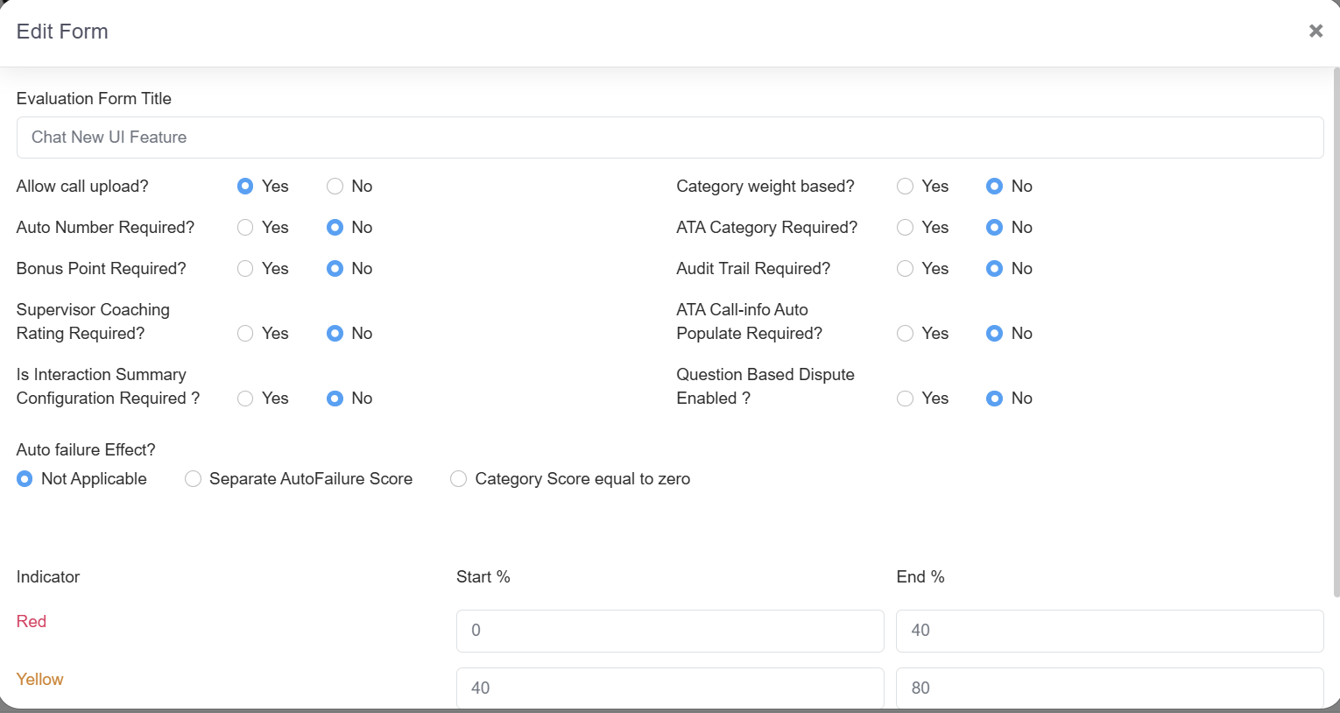Screen dimensions: 1340x713
Task: Select Yes for Interaction Summary Configuration Required
Action: (x=245, y=399)
